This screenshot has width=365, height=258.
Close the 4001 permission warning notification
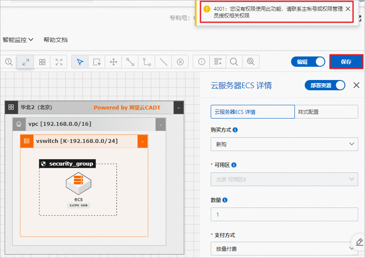[348, 9]
